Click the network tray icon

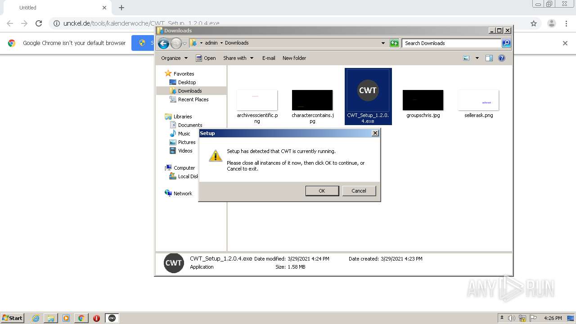(522, 318)
